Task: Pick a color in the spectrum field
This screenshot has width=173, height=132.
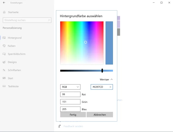Action: coord(82,43)
